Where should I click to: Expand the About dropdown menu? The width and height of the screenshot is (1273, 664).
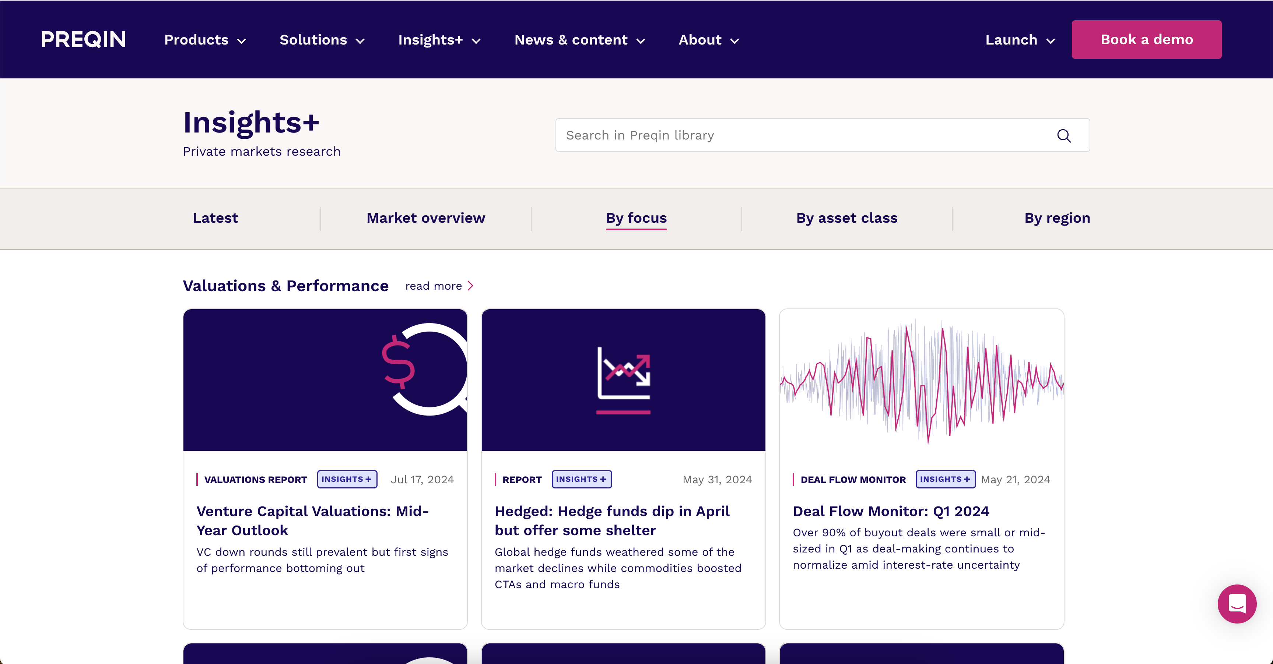(x=709, y=40)
